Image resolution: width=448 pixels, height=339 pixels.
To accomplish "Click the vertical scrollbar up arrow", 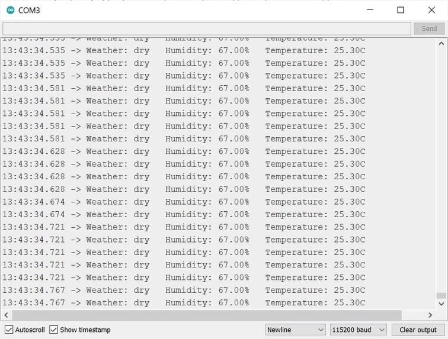I will point(441,44).
